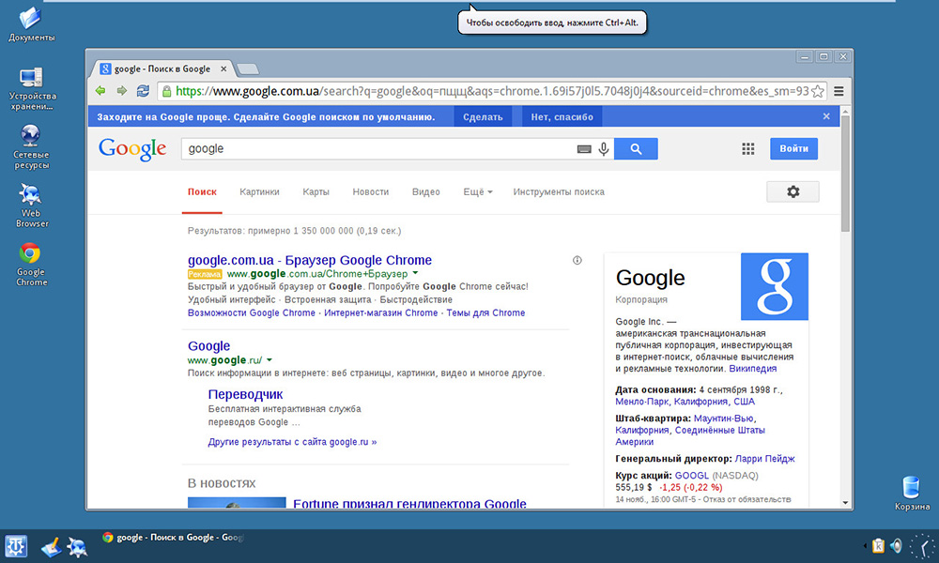Image resolution: width=939 pixels, height=563 pixels.
Task: Click the blue magnifier search button
Action: tap(636, 149)
